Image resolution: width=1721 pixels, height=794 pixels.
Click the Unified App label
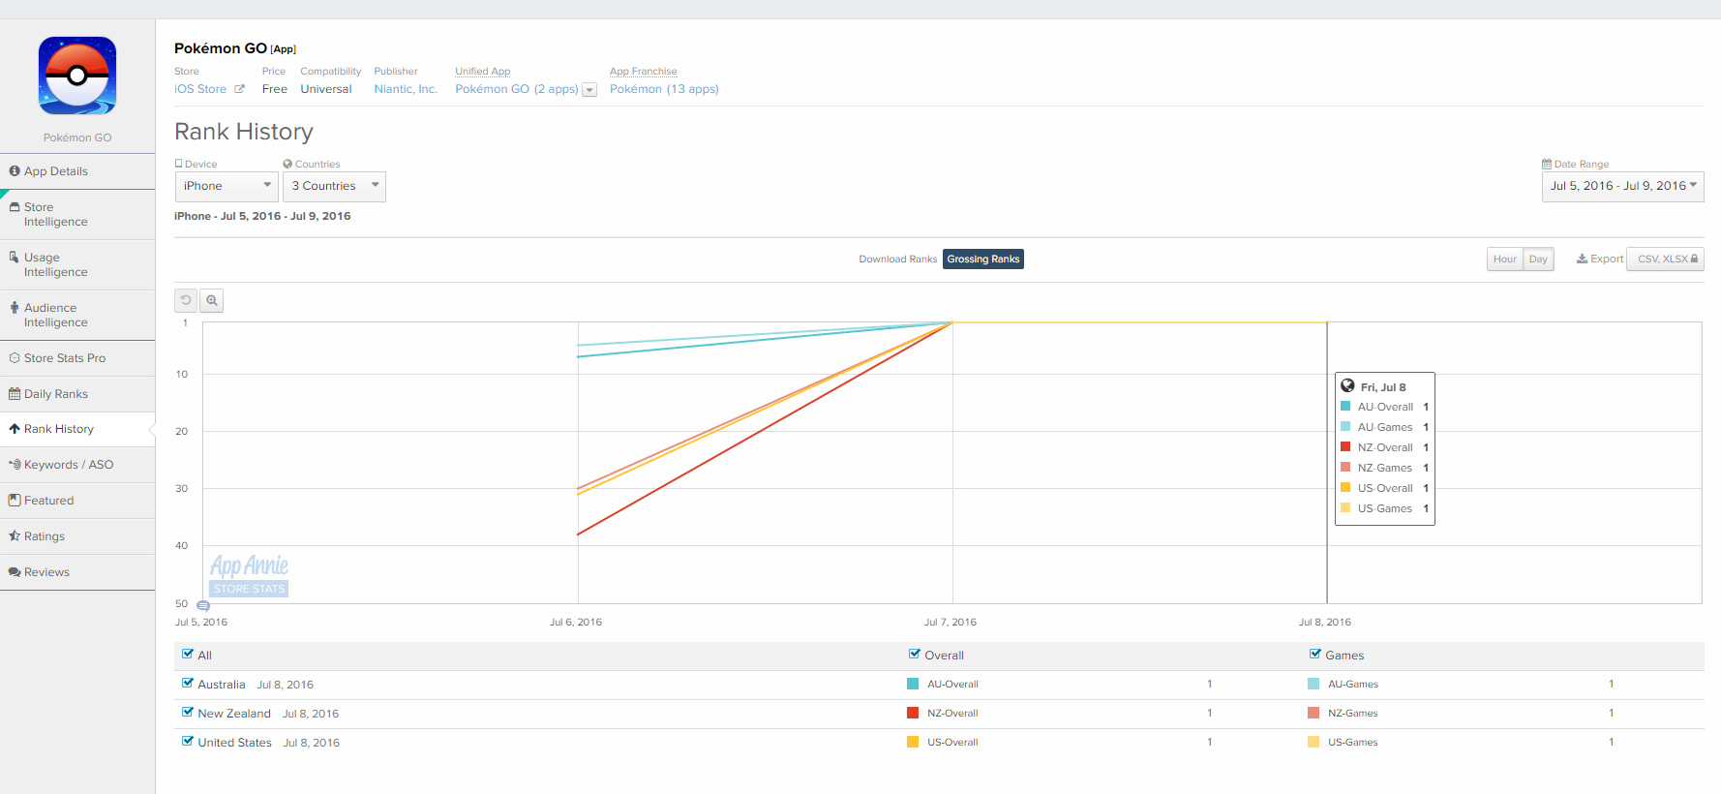pos(483,72)
